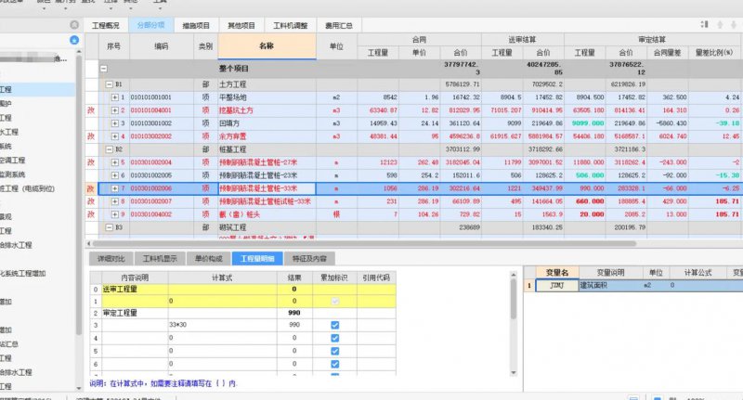Viewport: 743px width, 400px height.
Task: Collapse the B2 桩基工程 section
Action: tap(109, 149)
